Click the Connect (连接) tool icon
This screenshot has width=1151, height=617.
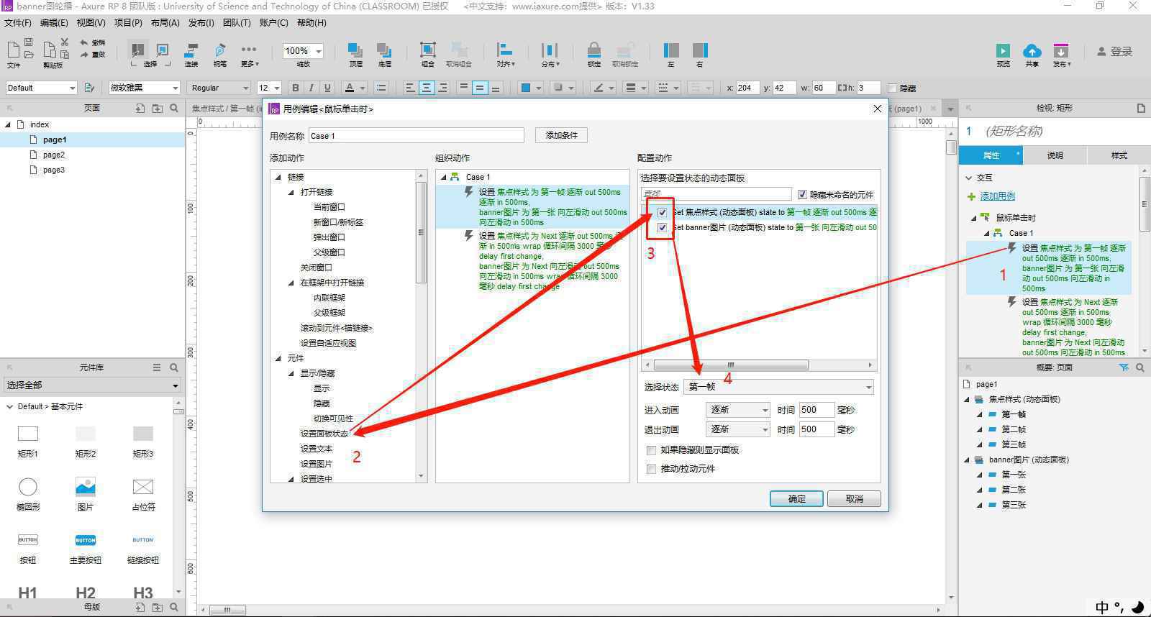[x=191, y=50]
